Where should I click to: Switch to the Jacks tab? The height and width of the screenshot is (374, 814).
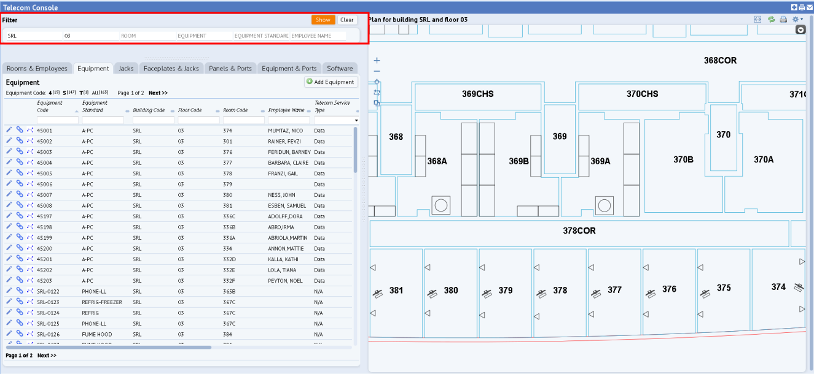click(126, 68)
